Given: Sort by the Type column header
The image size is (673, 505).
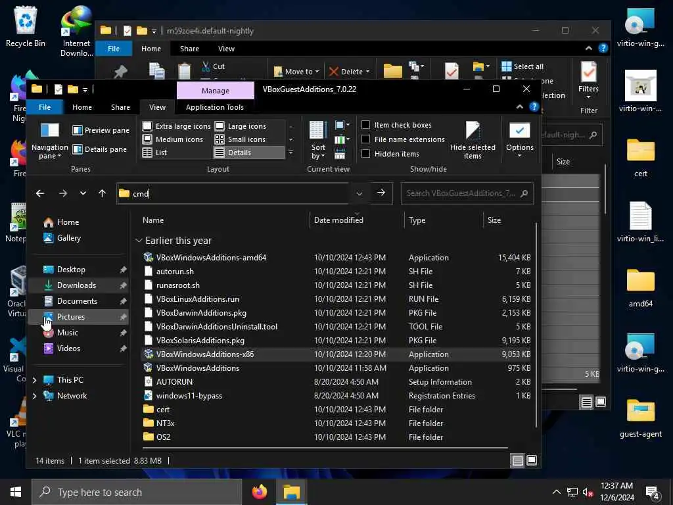Looking at the screenshot, I should 417,220.
